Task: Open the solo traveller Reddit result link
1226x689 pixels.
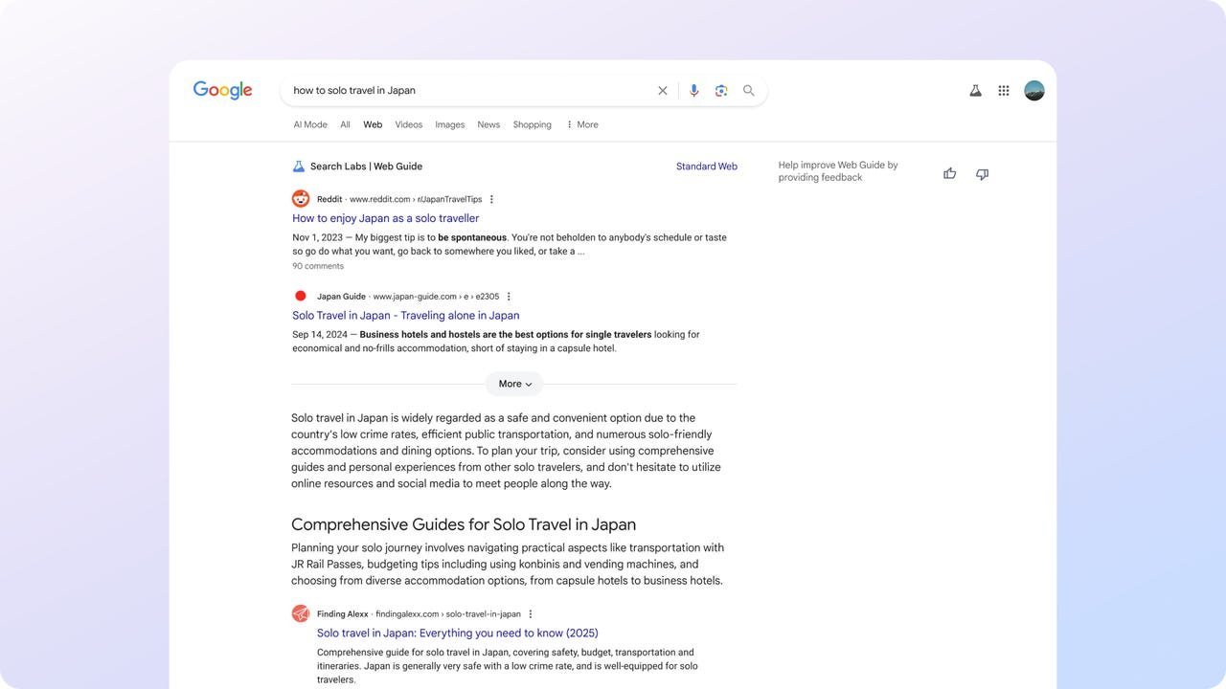Action: pos(385,216)
